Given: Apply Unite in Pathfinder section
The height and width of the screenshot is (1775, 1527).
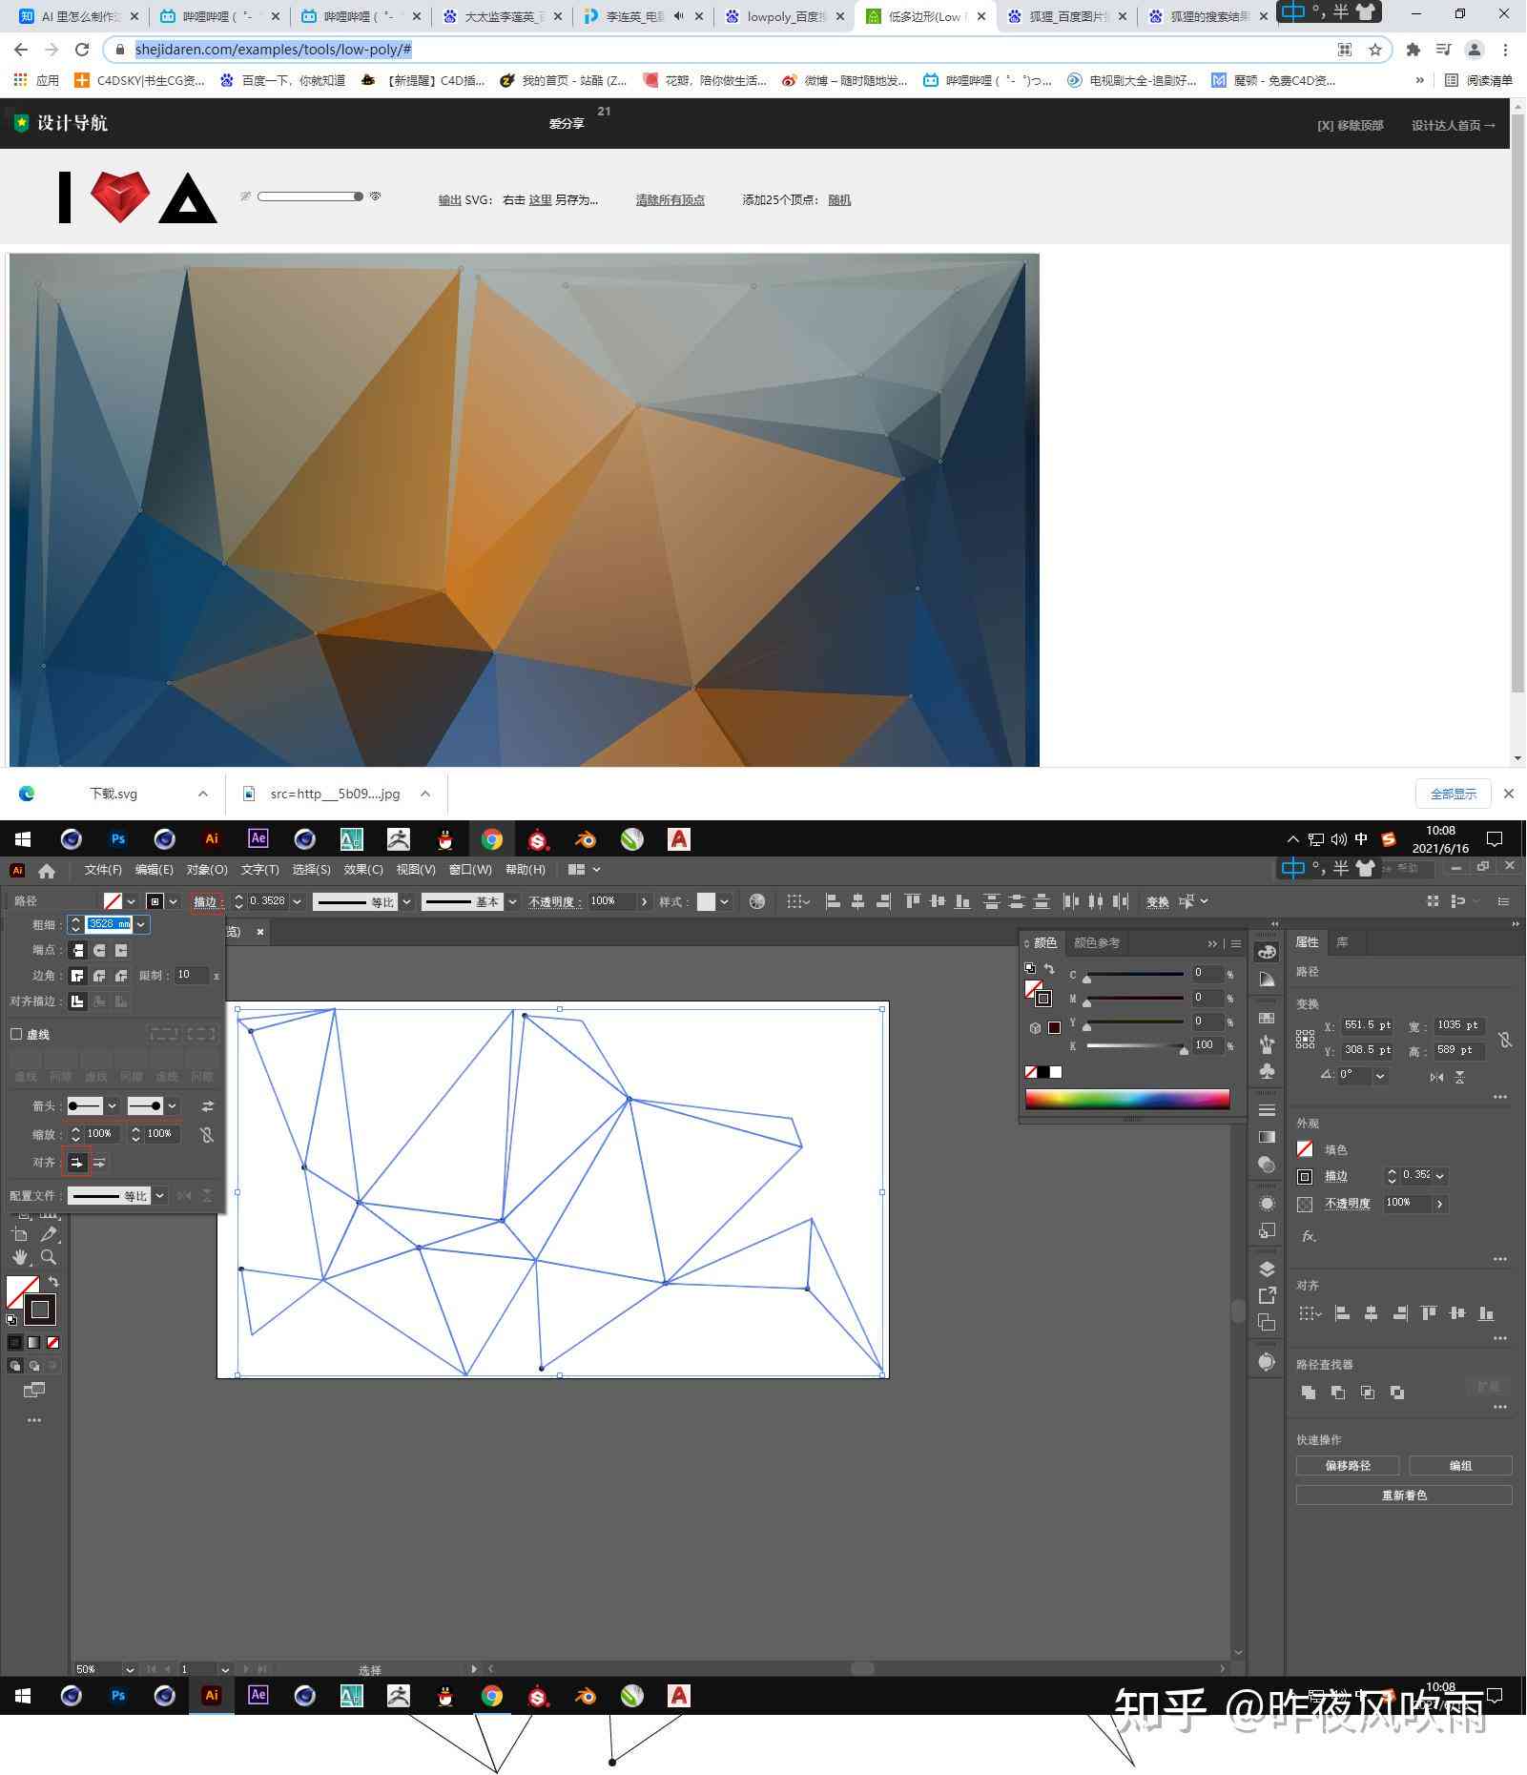Looking at the screenshot, I should click(x=1309, y=1393).
